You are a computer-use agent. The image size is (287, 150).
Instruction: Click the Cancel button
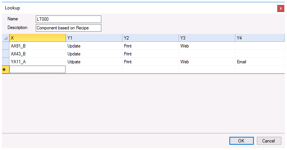click(269, 141)
